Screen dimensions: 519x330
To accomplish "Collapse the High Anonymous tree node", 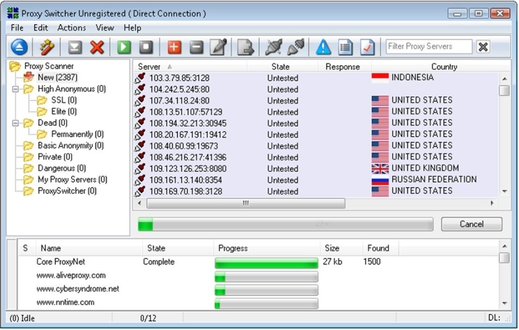I will tap(15, 89).
